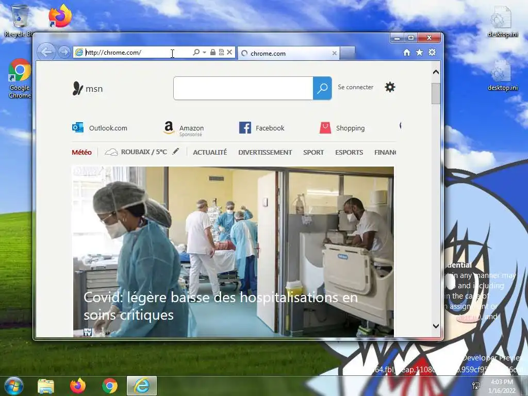Open the Facebook shortcut
Screen dimensions: 528x396
point(261,128)
